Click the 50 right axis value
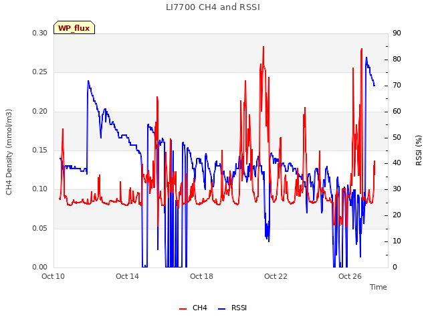The image size is (428, 321). tap(397, 137)
